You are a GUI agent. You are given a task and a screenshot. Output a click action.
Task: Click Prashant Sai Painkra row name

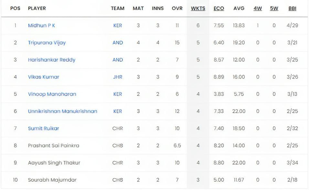(53, 145)
